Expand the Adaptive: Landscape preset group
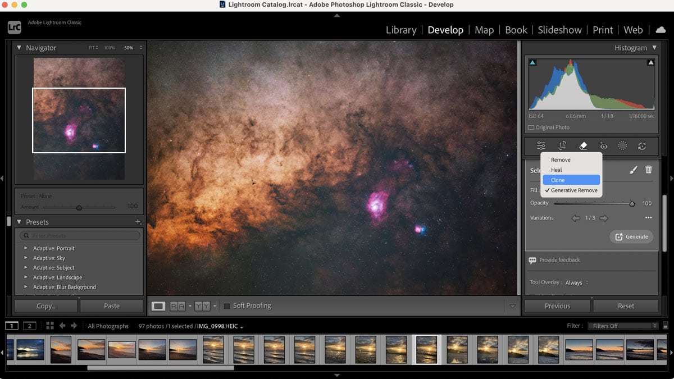Image resolution: width=674 pixels, height=379 pixels. pyautogui.click(x=25, y=277)
